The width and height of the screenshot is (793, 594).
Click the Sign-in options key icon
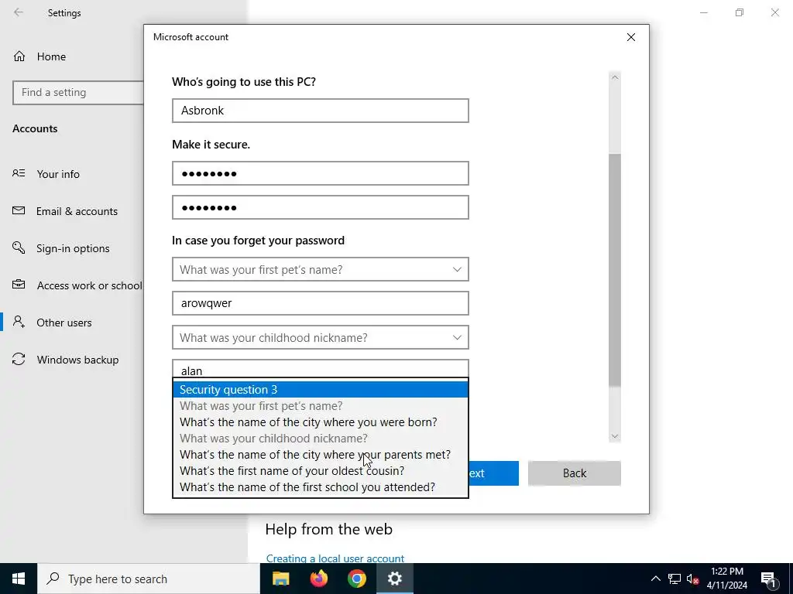pyautogui.click(x=19, y=247)
